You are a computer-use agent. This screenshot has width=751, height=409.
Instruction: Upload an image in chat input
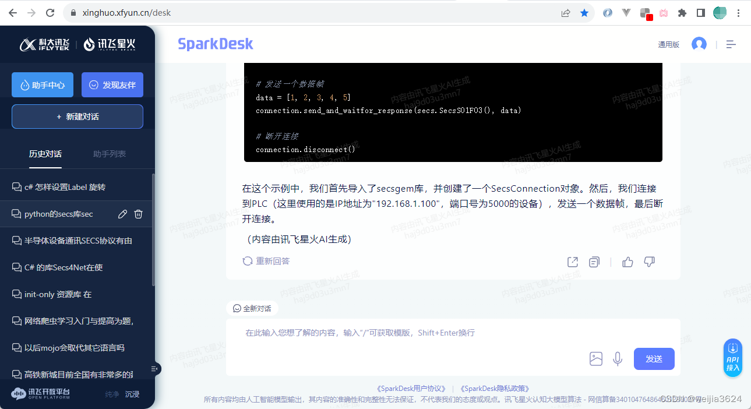point(596,359)
